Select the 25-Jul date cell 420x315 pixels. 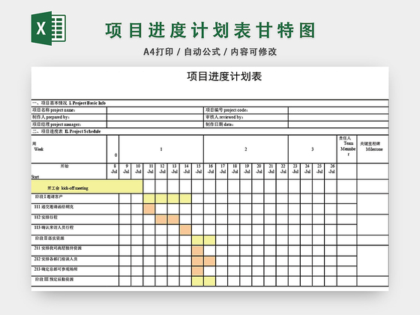[319, 171]
